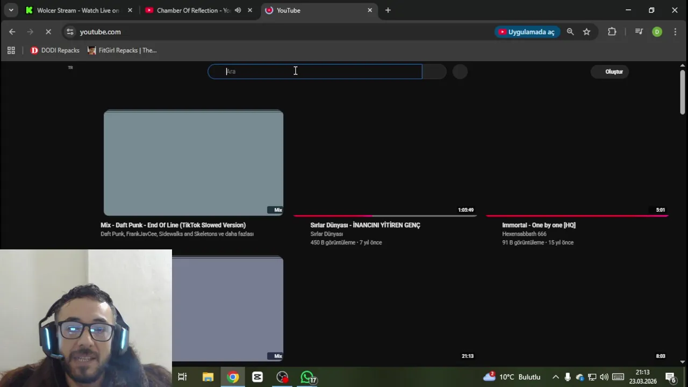Open the Mix - Daft Punk title link
The image size is (688, 387).
173,225
